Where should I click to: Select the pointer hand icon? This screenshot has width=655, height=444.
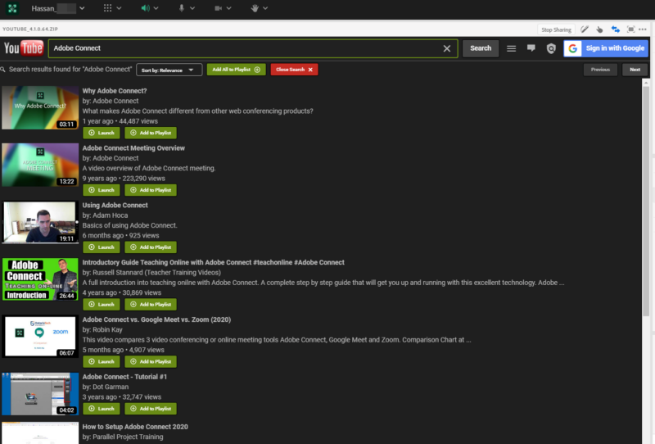599,29
